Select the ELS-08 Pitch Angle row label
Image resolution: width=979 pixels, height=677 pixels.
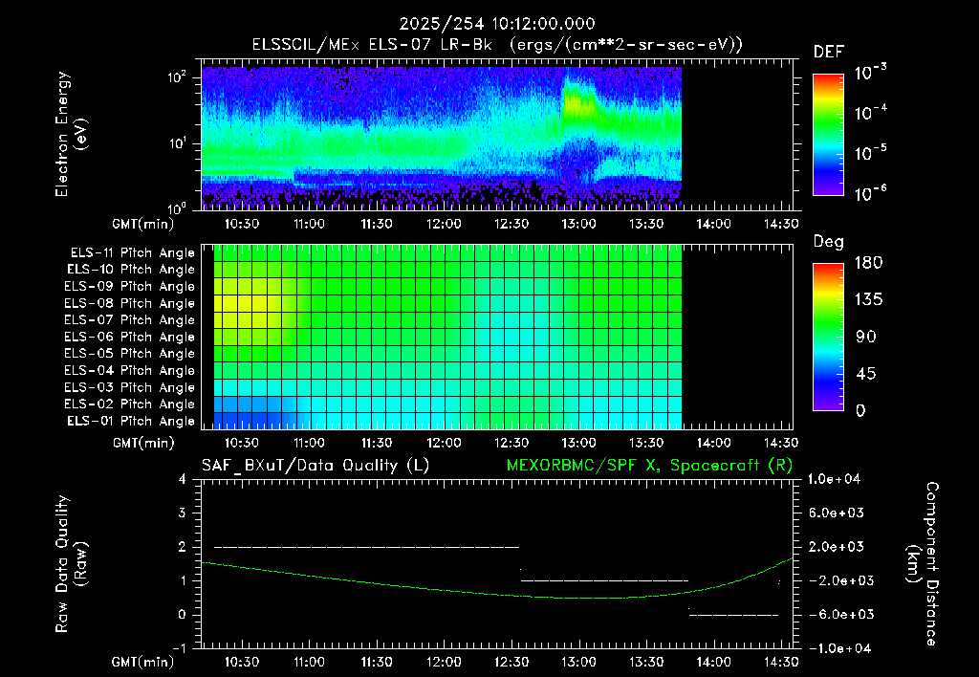pos(130,303)
